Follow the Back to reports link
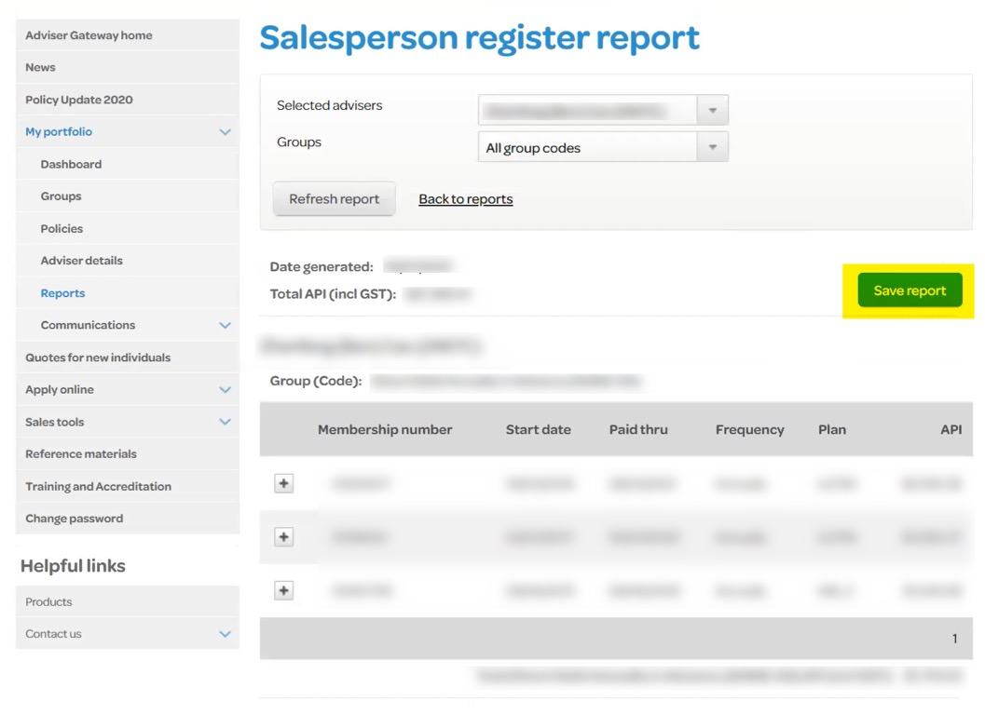Viewport: 985px width, 715px height. tap(465, 199)
